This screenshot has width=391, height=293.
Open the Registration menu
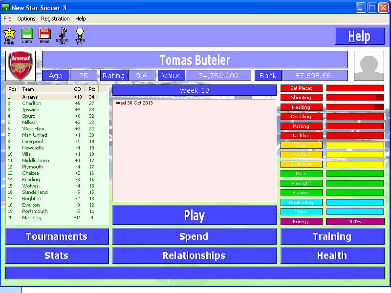point(55,19)
